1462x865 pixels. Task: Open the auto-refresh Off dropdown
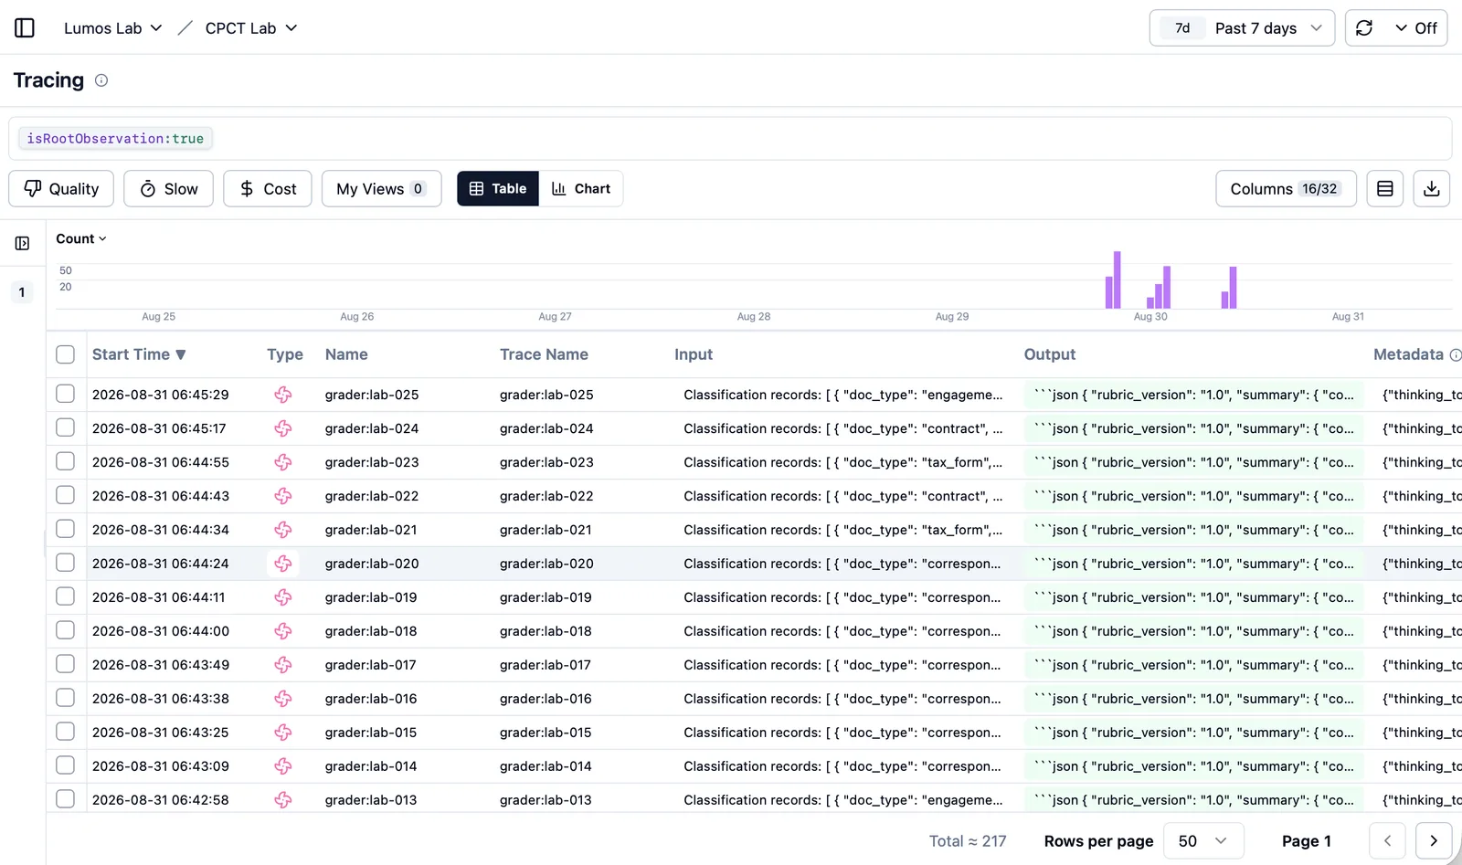coord(1414,28)
